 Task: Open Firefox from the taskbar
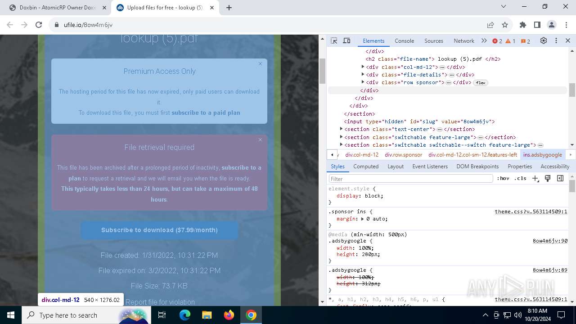point(229,315)
